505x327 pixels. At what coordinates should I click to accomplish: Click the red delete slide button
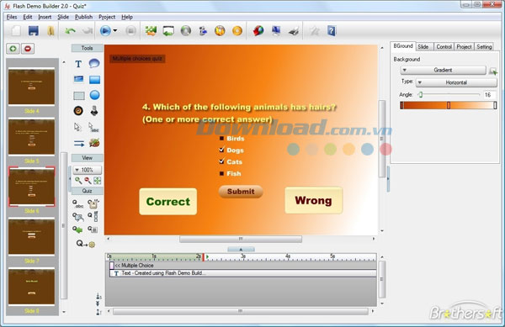(28, 49)
